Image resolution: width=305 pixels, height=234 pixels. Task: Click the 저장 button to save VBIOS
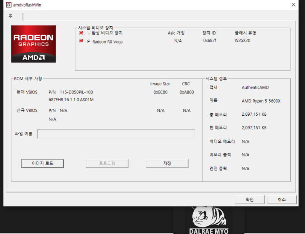[167, 163]
